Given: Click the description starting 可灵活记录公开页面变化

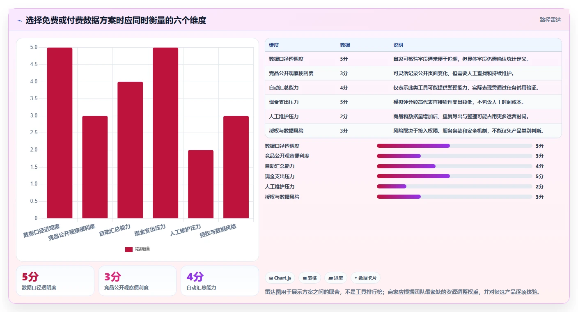Looking at the screenshot, I should tap(454, 73).
